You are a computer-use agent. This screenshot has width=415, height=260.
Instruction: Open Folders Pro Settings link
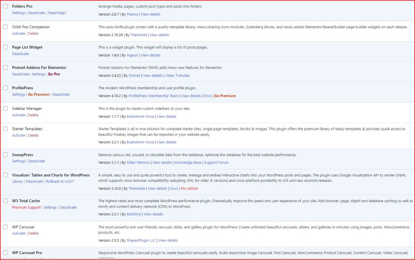point(19,13)
